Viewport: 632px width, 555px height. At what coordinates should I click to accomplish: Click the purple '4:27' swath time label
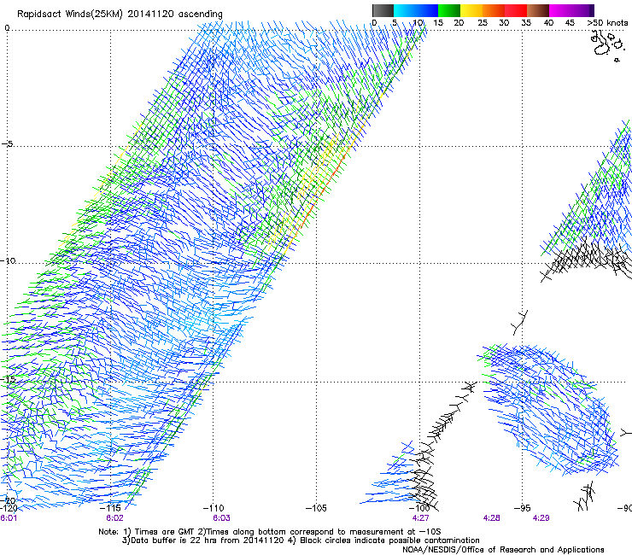[x=420, y=518]
